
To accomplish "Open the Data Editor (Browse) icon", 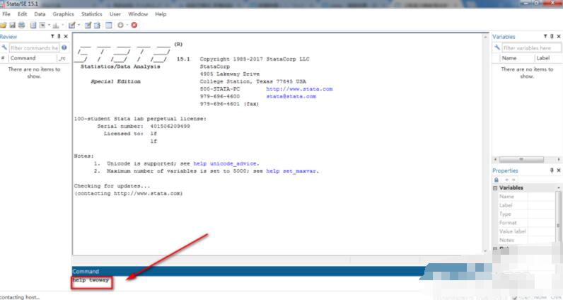I will [97, 25].
